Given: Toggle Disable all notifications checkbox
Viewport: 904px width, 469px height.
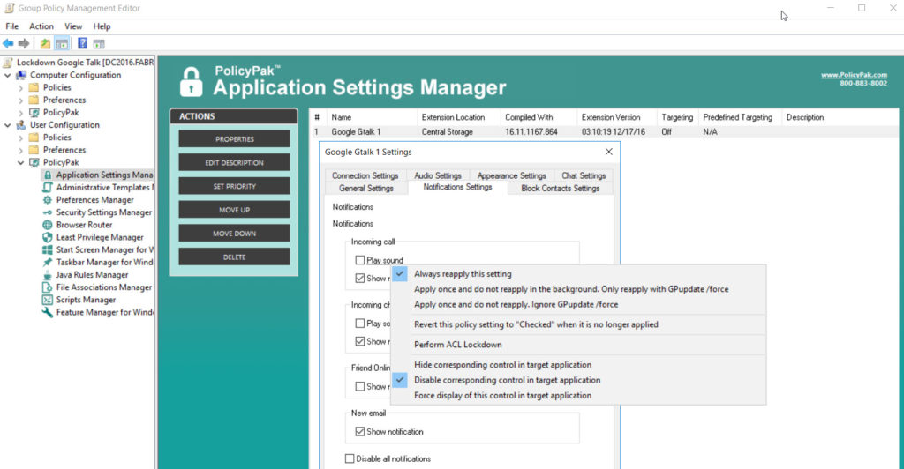Looking at the screenshot, I should 350,458.
